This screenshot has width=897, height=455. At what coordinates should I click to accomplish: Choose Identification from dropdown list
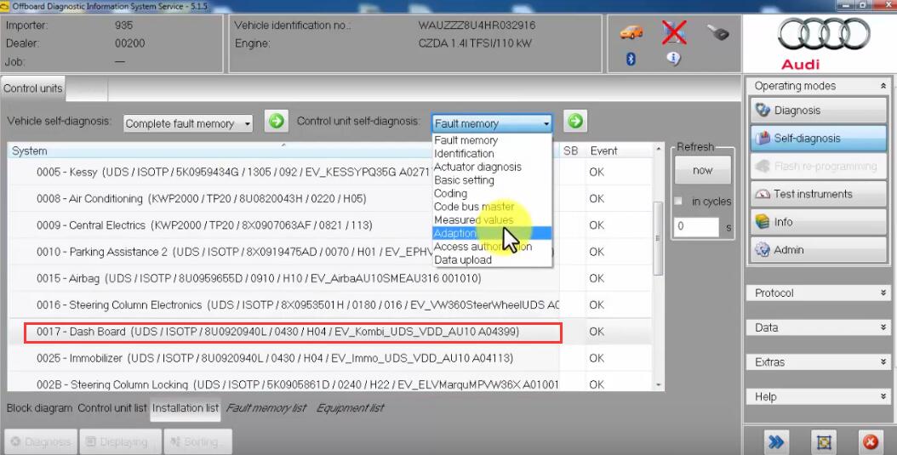click(492, 153)
